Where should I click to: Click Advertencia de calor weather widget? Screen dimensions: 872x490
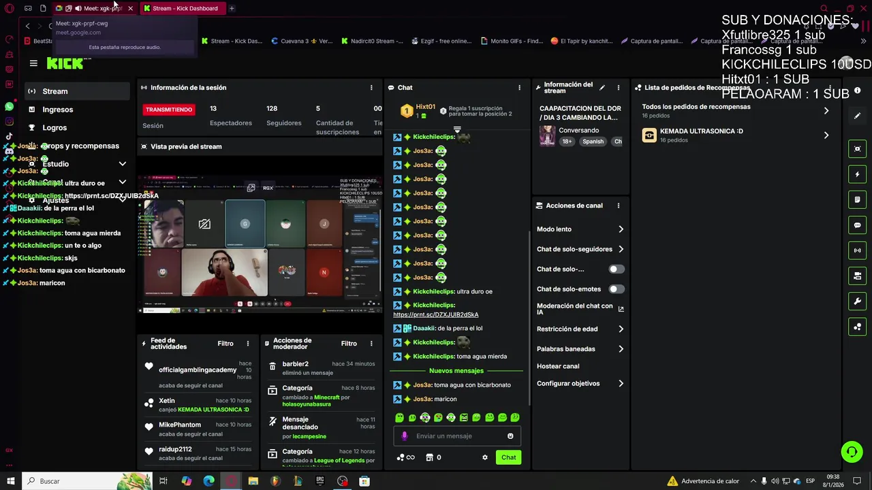pyautogui.click(x=703, y=481)
